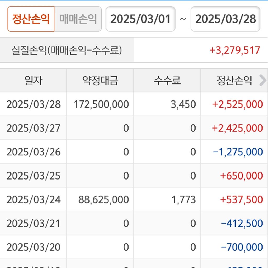
Task: Click the 172,500,000 약정대금 value
Action: (x=101, y=104)
